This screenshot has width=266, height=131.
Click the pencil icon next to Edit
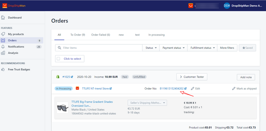tap(192, 88)
